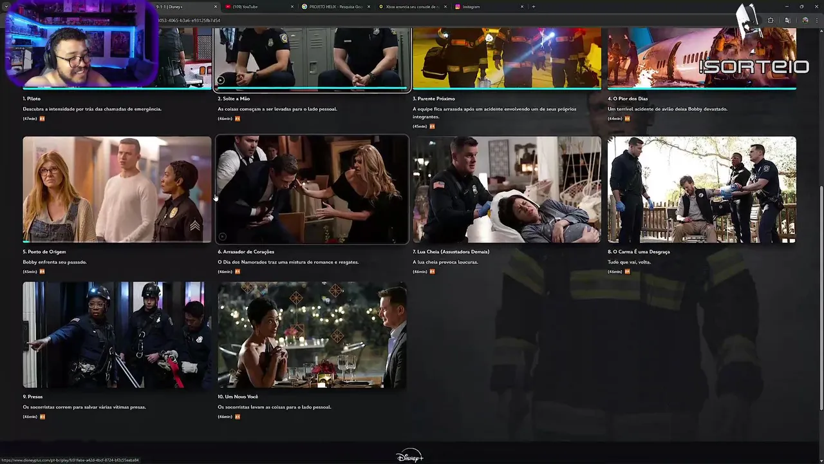824x464 pixels.
Task: Click rating badge under Parente Próximo
Action: 432,126
